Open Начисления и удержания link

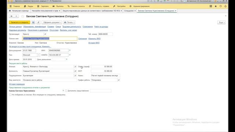[38, 30]
